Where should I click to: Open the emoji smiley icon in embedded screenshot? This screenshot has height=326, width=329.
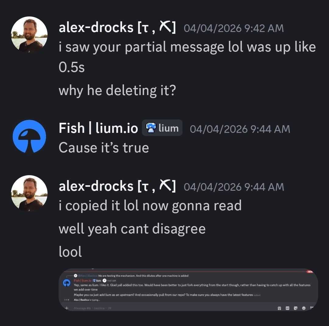pos(303,308)
